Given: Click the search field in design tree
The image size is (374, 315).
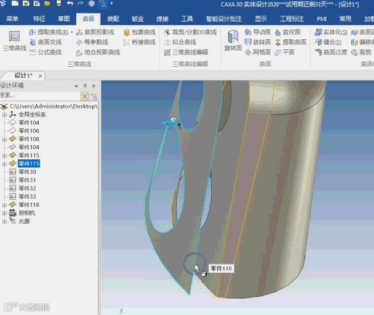Looking at the screenshot, I should pyautogui.click(x=40, y=96).
